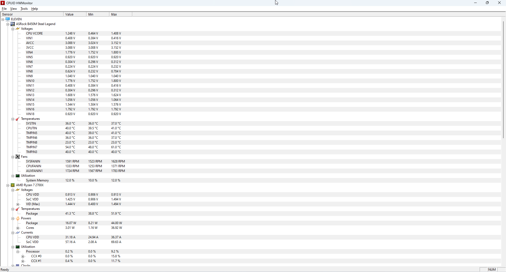This screenshot has width=506, height=272.
Task: Click the motherboard Temperatures thermometer icon
Action: point(18,119)
